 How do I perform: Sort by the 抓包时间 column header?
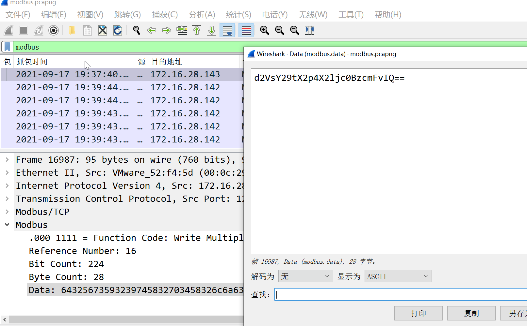tap(74, 62)
